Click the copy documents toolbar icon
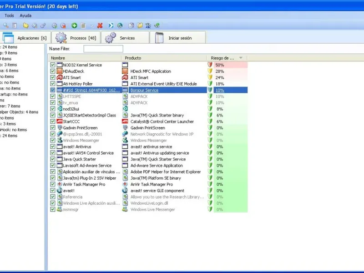This screenshot has height=273, width=364. [131, 25]
